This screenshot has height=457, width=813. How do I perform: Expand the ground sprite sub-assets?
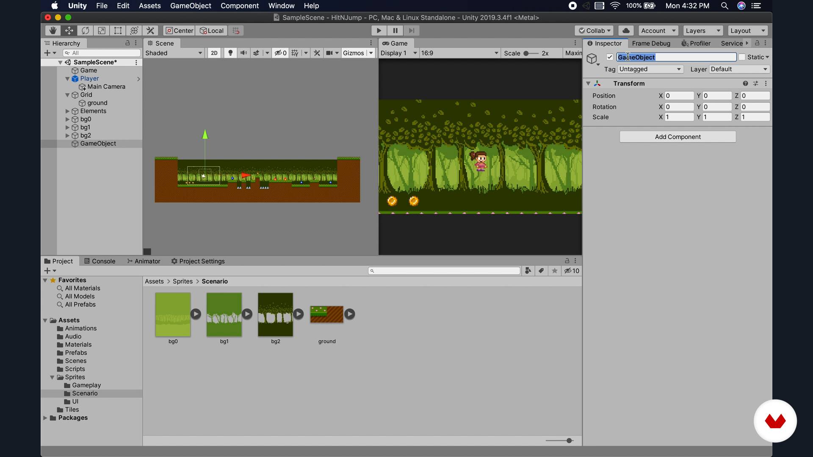tap(349, 314)
